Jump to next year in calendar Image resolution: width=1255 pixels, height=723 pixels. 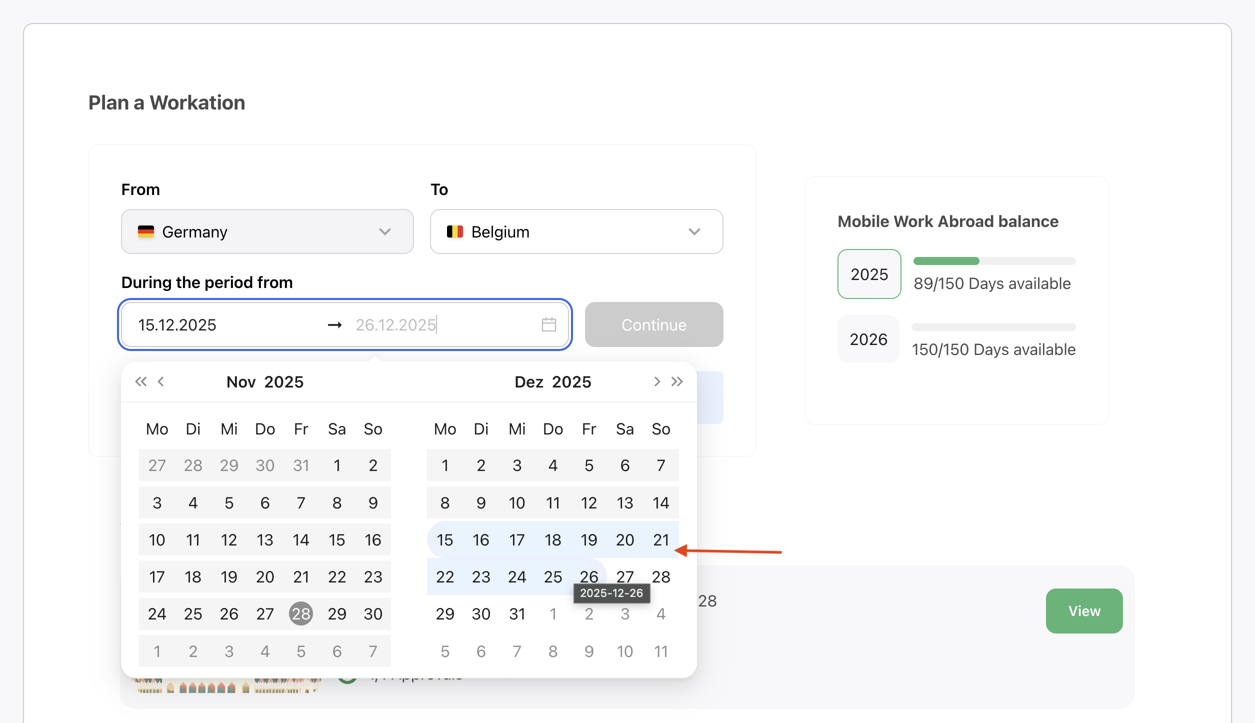click(x=677, y=382)
